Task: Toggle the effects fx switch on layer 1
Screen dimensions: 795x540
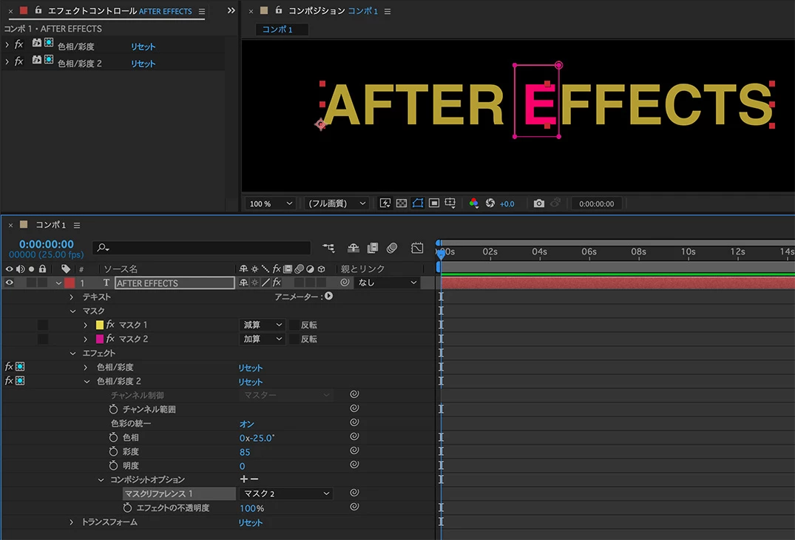Action: [x=277, y=283]
